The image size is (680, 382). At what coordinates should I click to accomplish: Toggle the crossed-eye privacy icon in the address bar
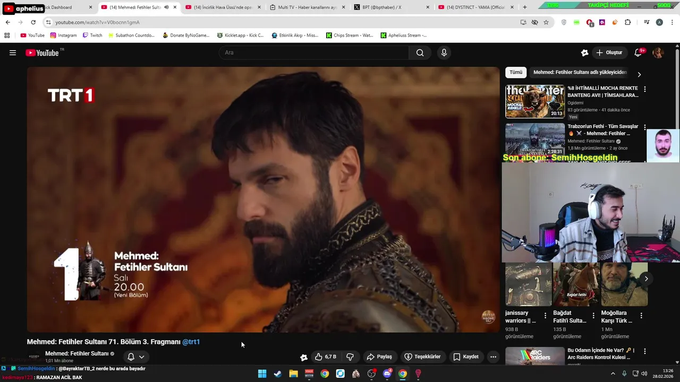[x=534, y=22]
